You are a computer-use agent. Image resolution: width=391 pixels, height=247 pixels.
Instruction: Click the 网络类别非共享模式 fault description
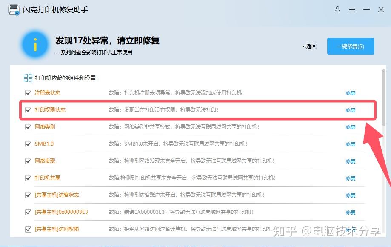click(x=184, y=127)
